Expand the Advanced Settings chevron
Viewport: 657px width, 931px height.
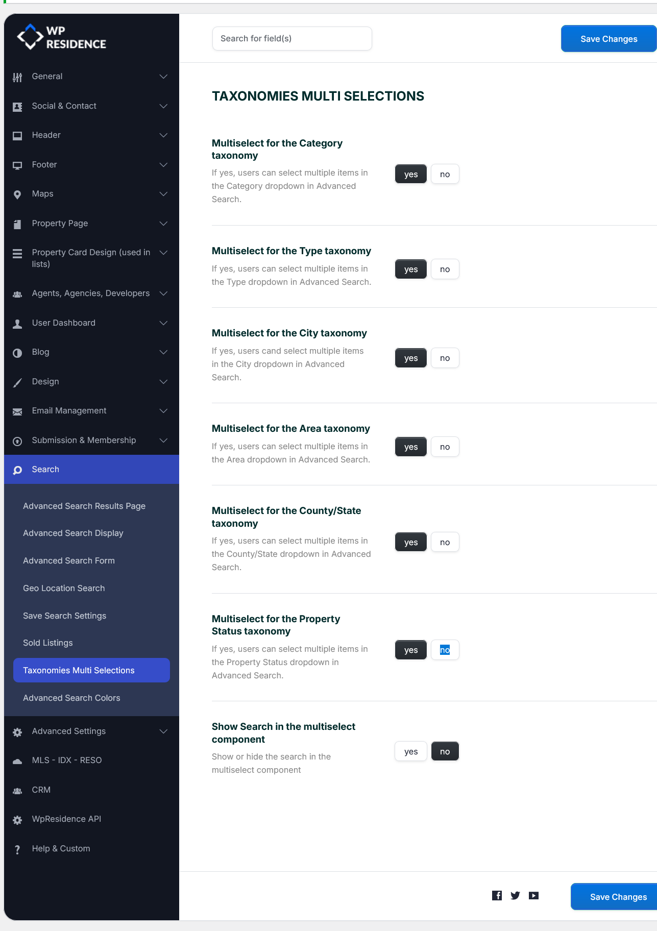163,731
